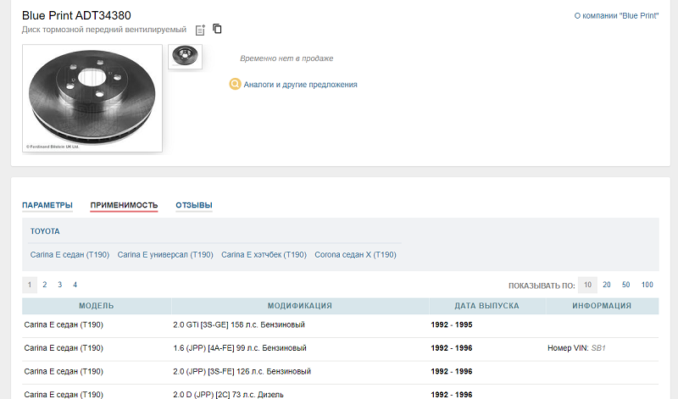The width and height of the screenshot is (678, 399).
Task: Switch to the ПРИМЕНИМОСТЬ tab
Action: coord(124,205)
